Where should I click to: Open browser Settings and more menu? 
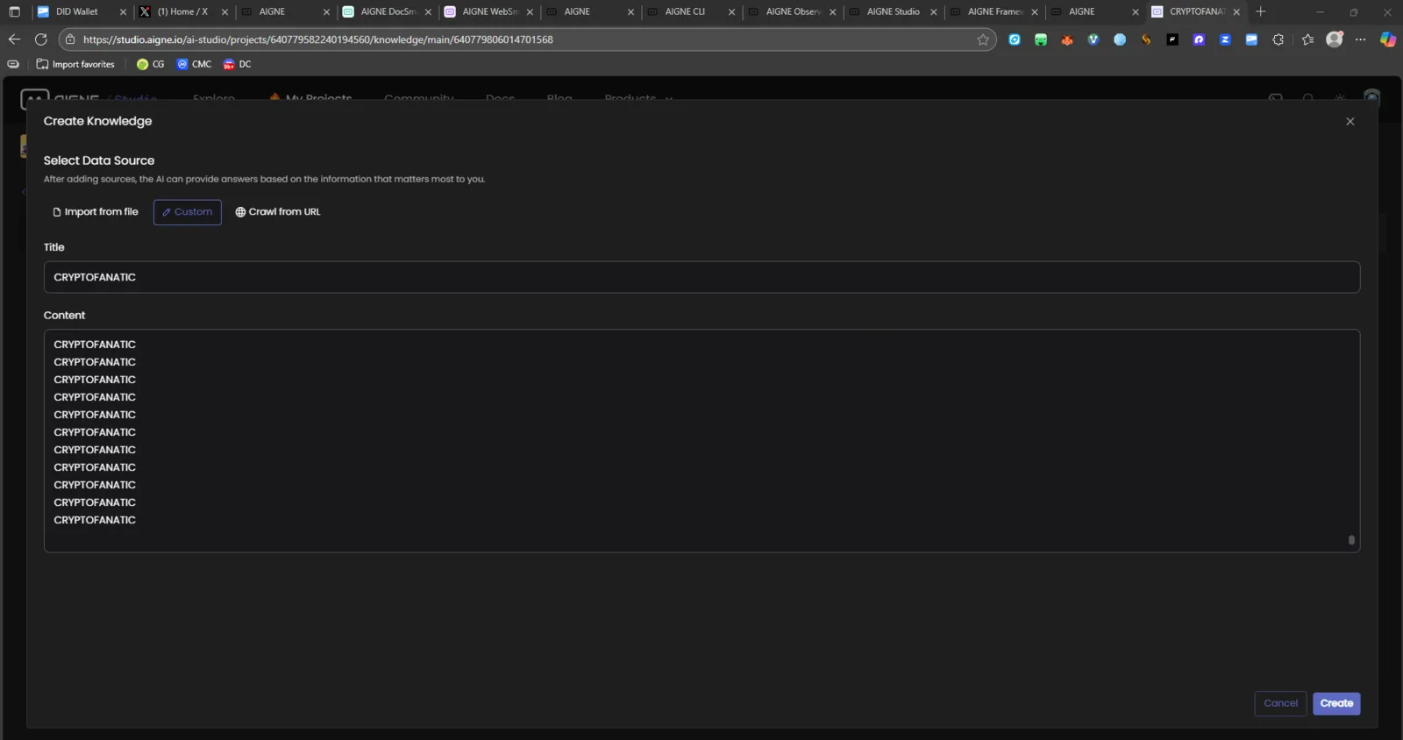[x=1361, y=39]
